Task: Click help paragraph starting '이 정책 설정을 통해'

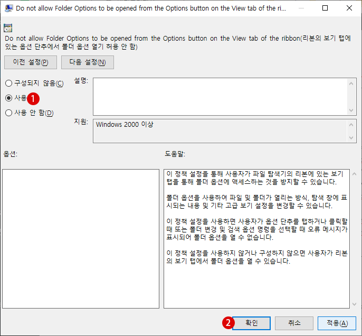Action: pyautogui.click(x=255, y=178)
